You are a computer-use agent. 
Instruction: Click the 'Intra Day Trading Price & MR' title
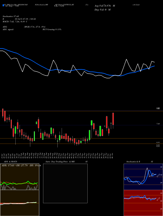(x=60, y=162)
